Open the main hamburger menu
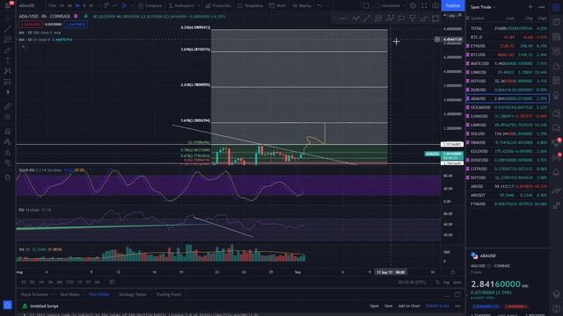563x316 pixels. coord(7,5)
